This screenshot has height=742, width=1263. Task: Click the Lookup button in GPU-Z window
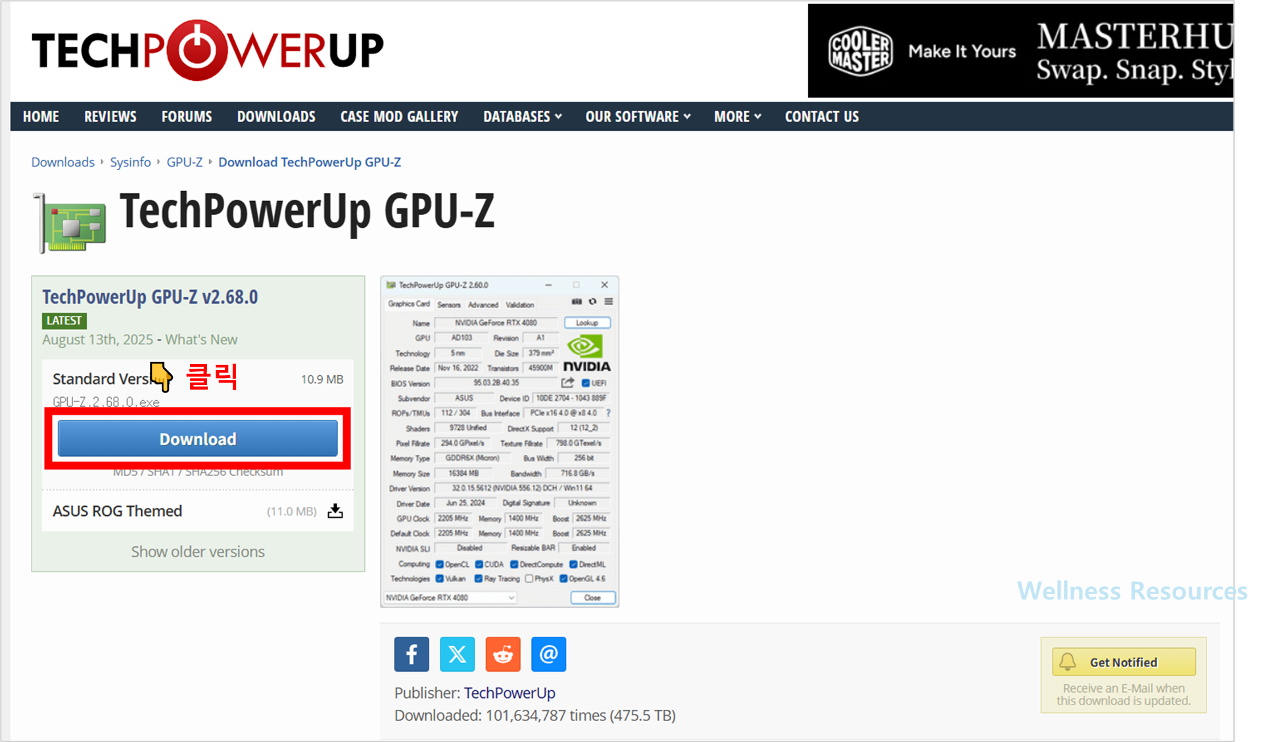pos(587,323)
